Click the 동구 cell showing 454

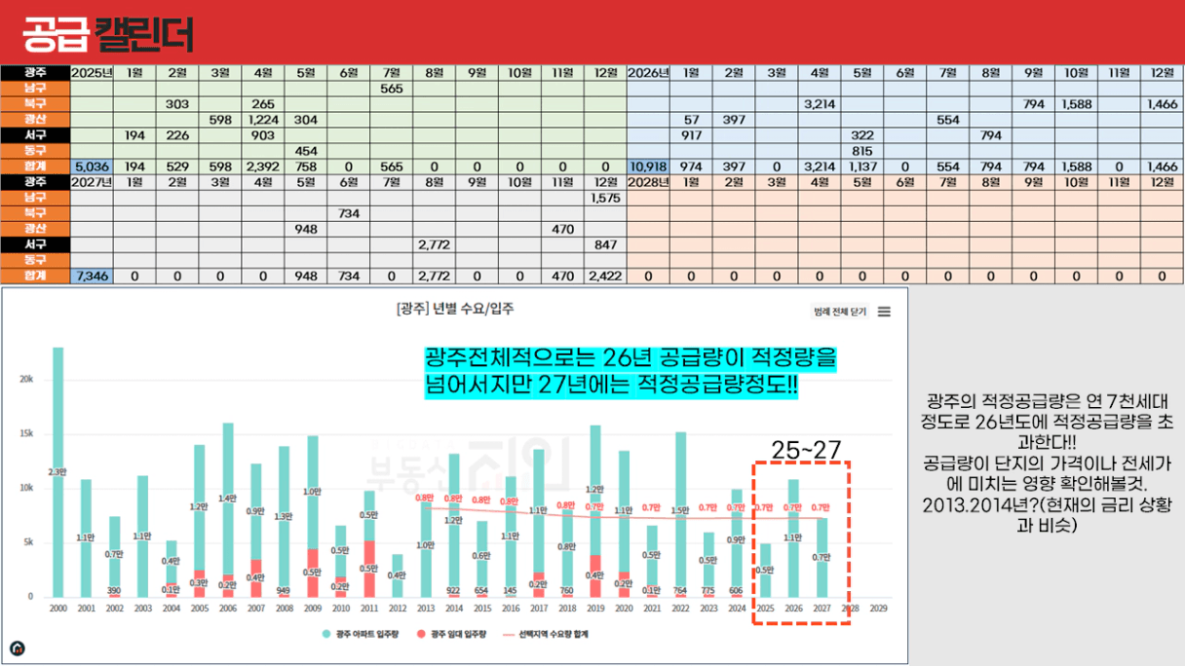pyautogui.click(x=306, y=151)
